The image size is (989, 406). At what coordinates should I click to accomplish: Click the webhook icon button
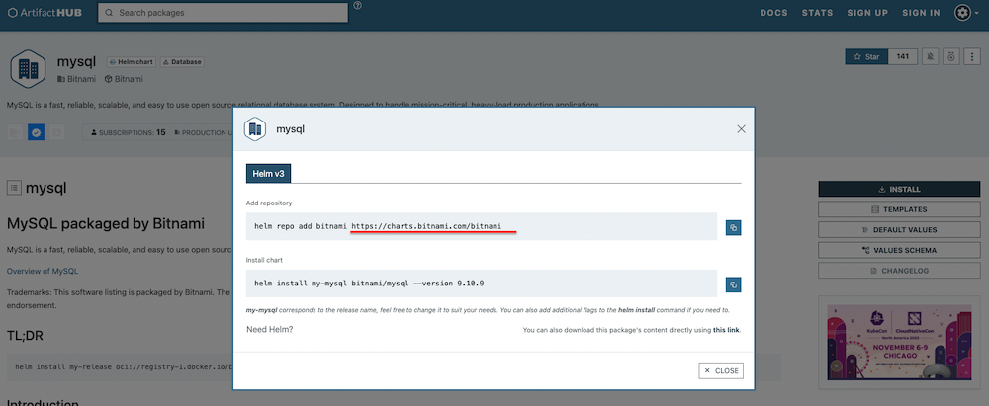(951, 56)
